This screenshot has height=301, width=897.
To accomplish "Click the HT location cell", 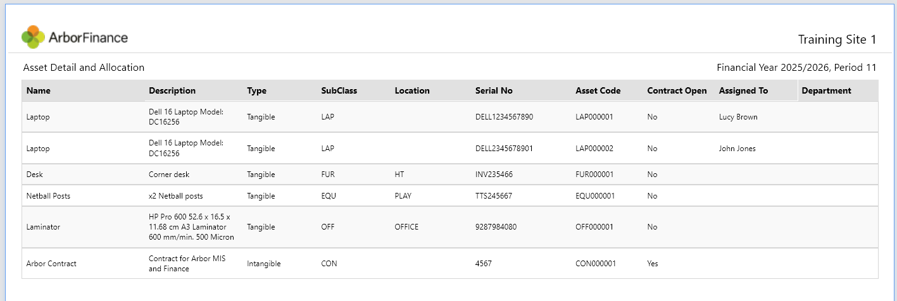I will (x=399, y=175).
